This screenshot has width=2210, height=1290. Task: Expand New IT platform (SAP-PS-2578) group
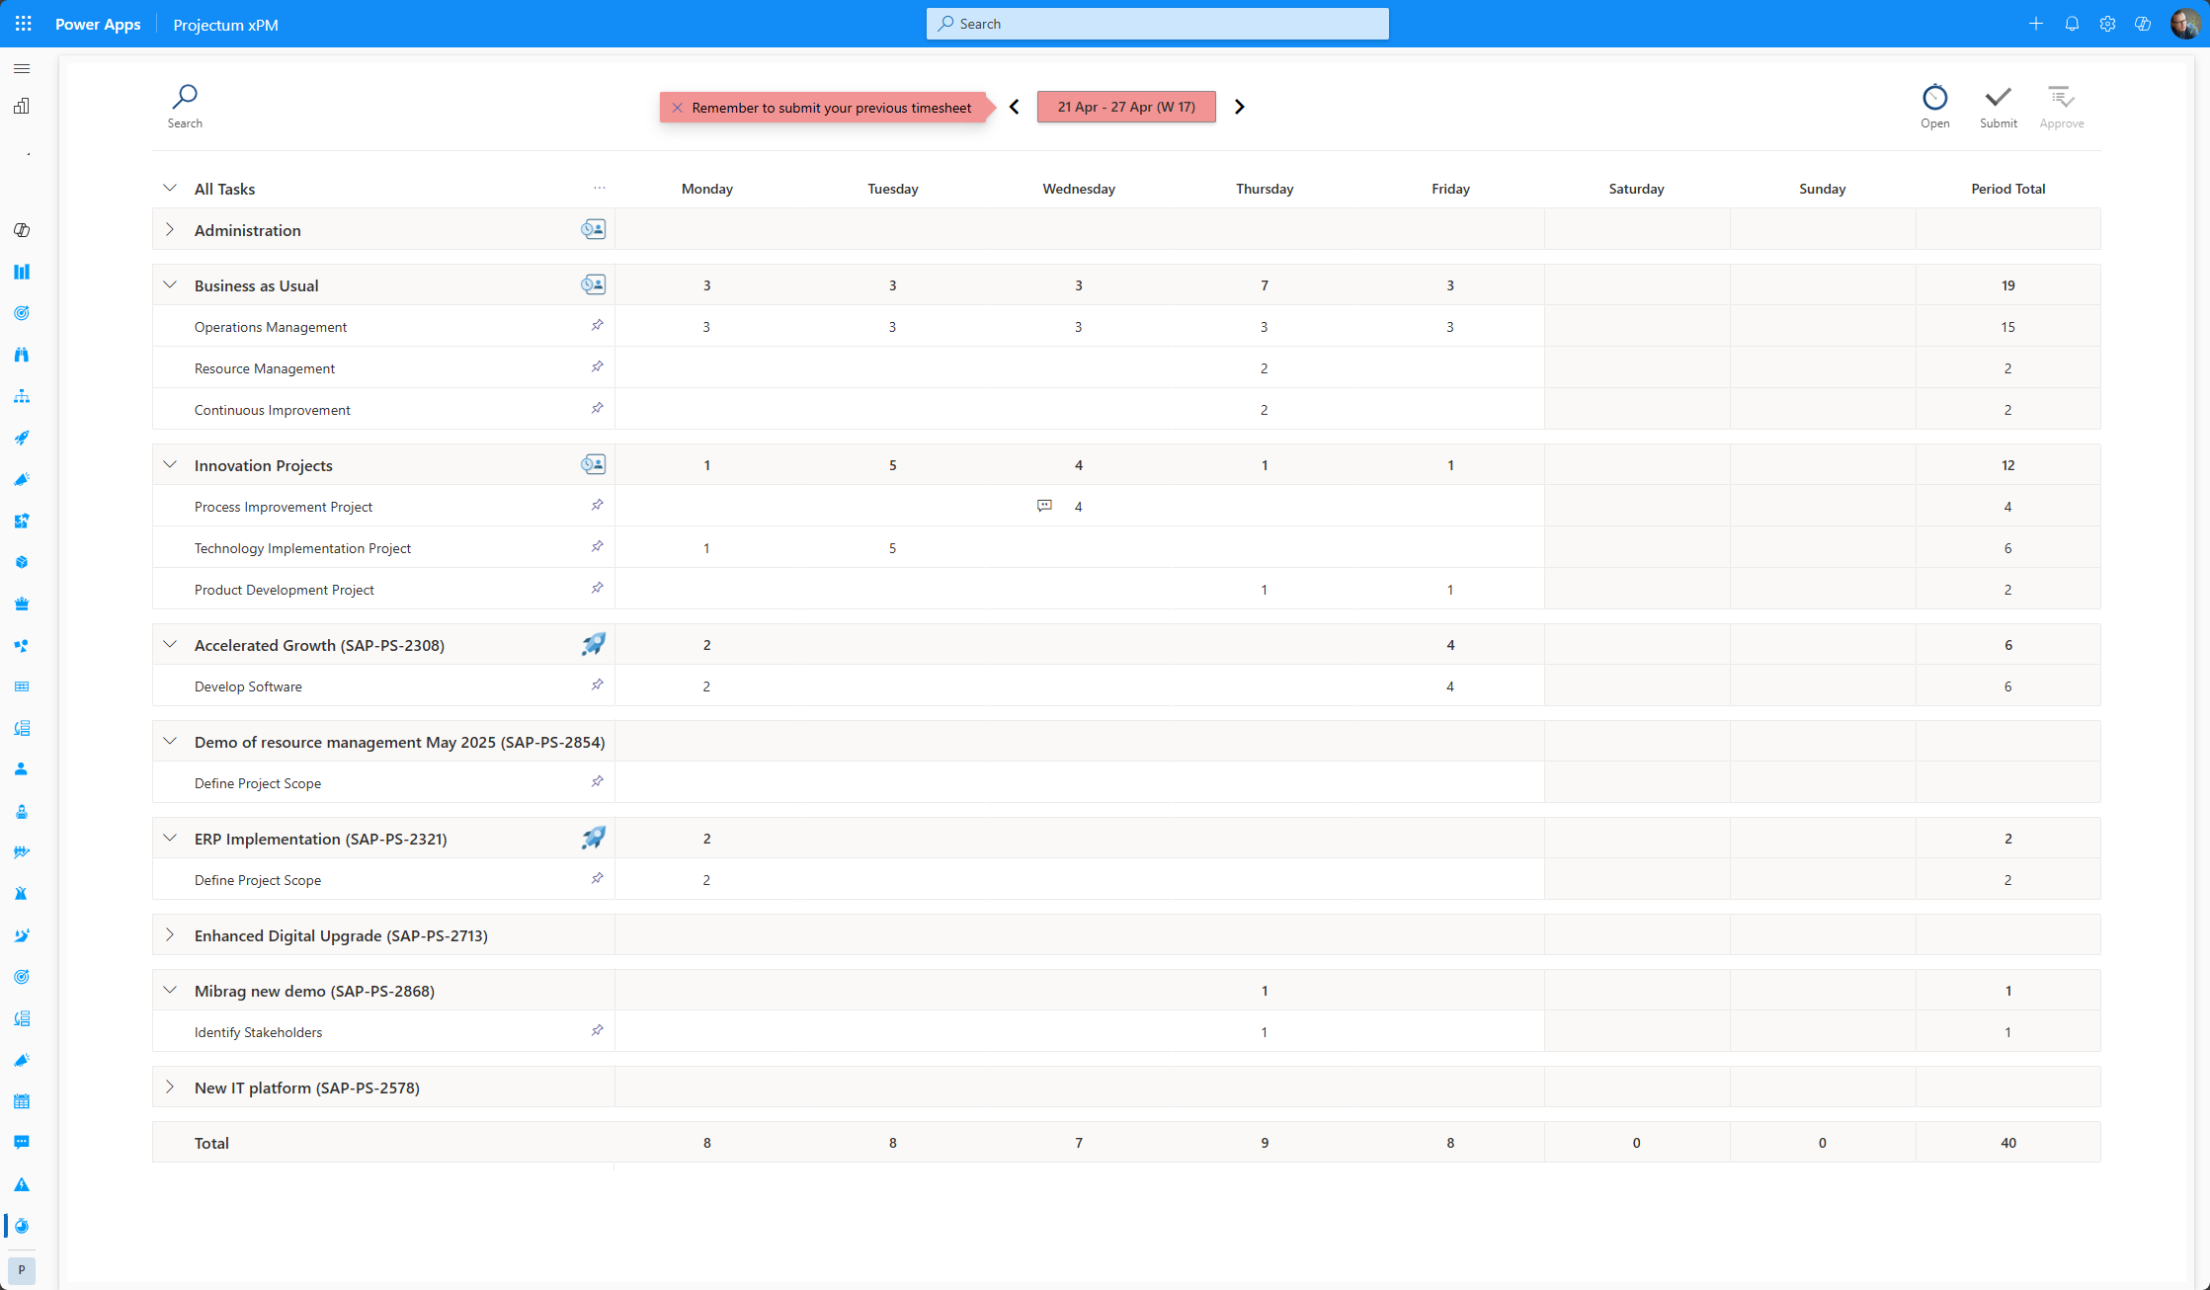pyautogui.click(x=170, y=1087)
